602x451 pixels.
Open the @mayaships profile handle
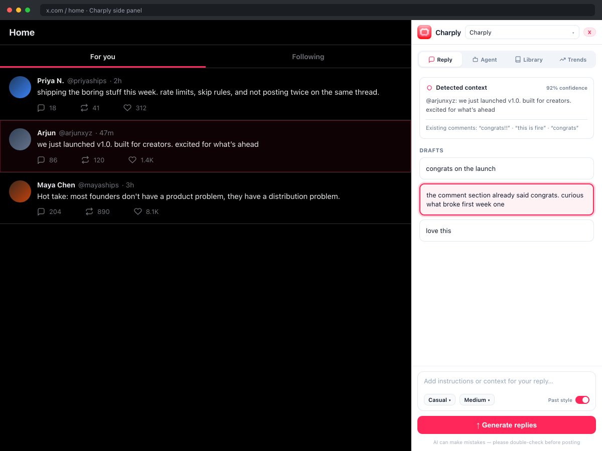click(x=98, y=185)
